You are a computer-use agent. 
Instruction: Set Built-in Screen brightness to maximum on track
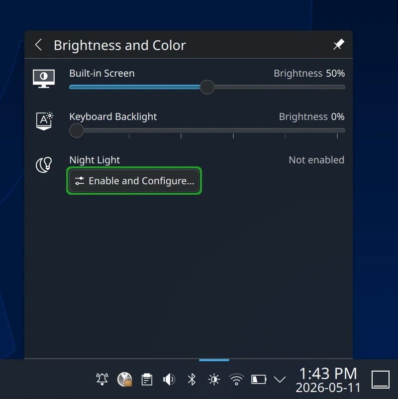344,87
